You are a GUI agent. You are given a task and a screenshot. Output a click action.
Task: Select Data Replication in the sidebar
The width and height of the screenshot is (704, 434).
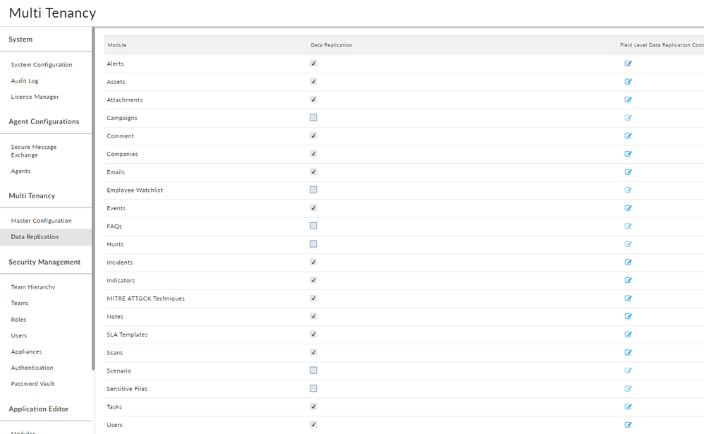pyautogui.click(x=35, y=237)
